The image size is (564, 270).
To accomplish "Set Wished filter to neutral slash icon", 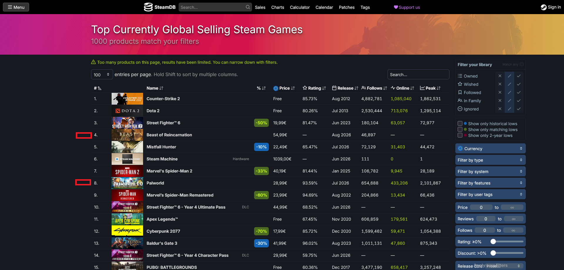I will click(x=509, y=84).
